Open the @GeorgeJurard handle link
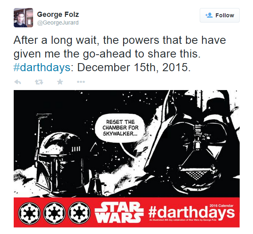 click(x=58, y=23)
